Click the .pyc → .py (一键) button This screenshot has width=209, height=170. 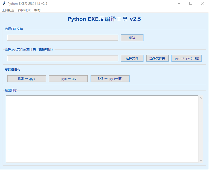pyautogui.click(x=187, y=58)
